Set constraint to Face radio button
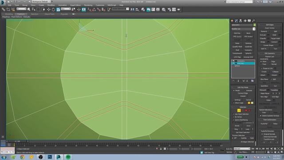Image resolution: width=284 pixels, height=160 pixels. pos(261,64)
